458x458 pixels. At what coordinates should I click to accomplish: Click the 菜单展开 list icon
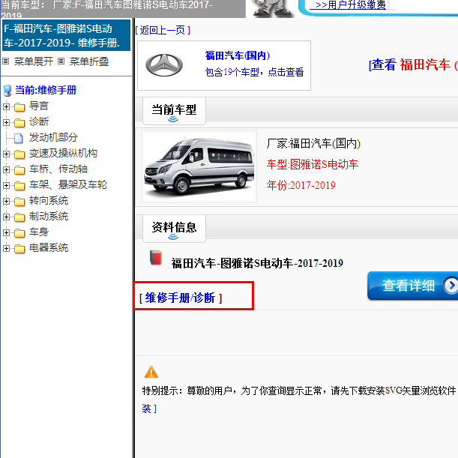(6, 61)
